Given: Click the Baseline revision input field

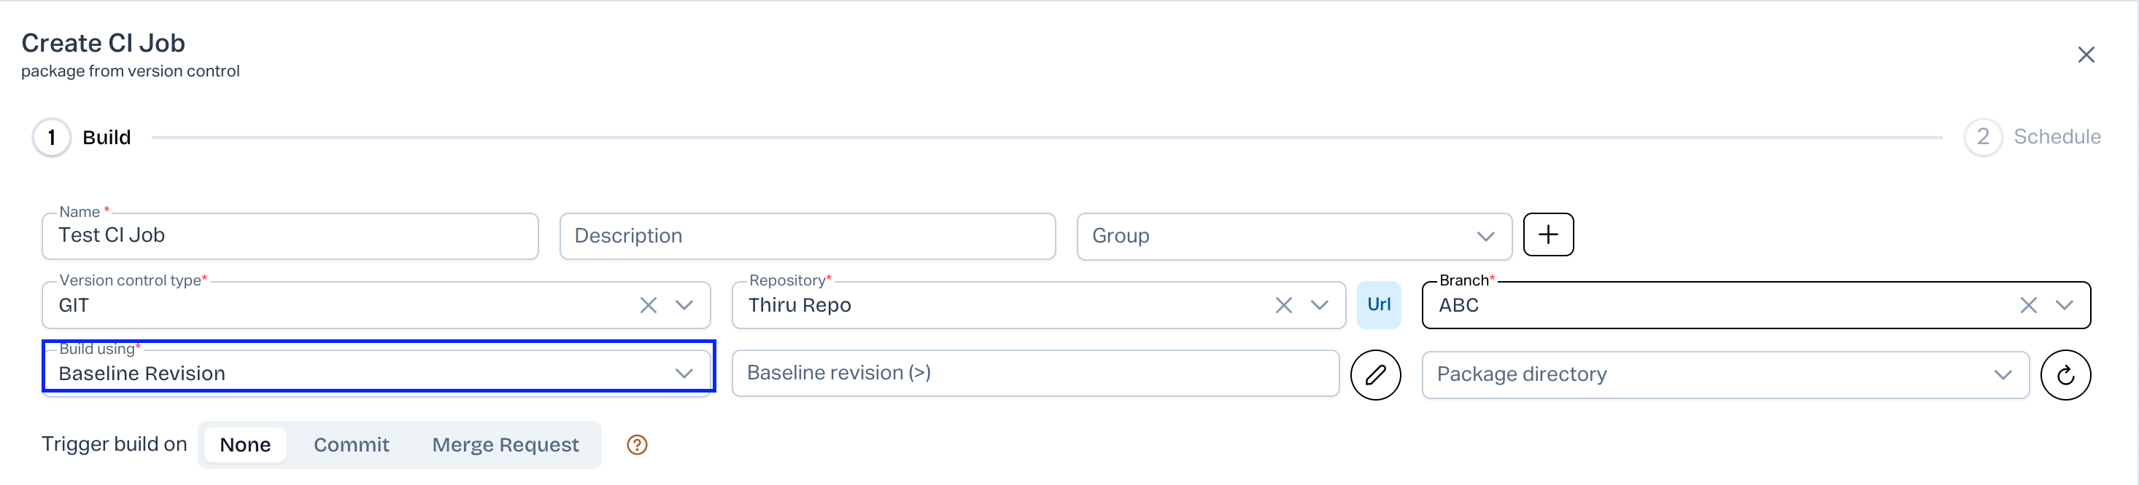Looking at the screenshot, I should click(1034, 374).
